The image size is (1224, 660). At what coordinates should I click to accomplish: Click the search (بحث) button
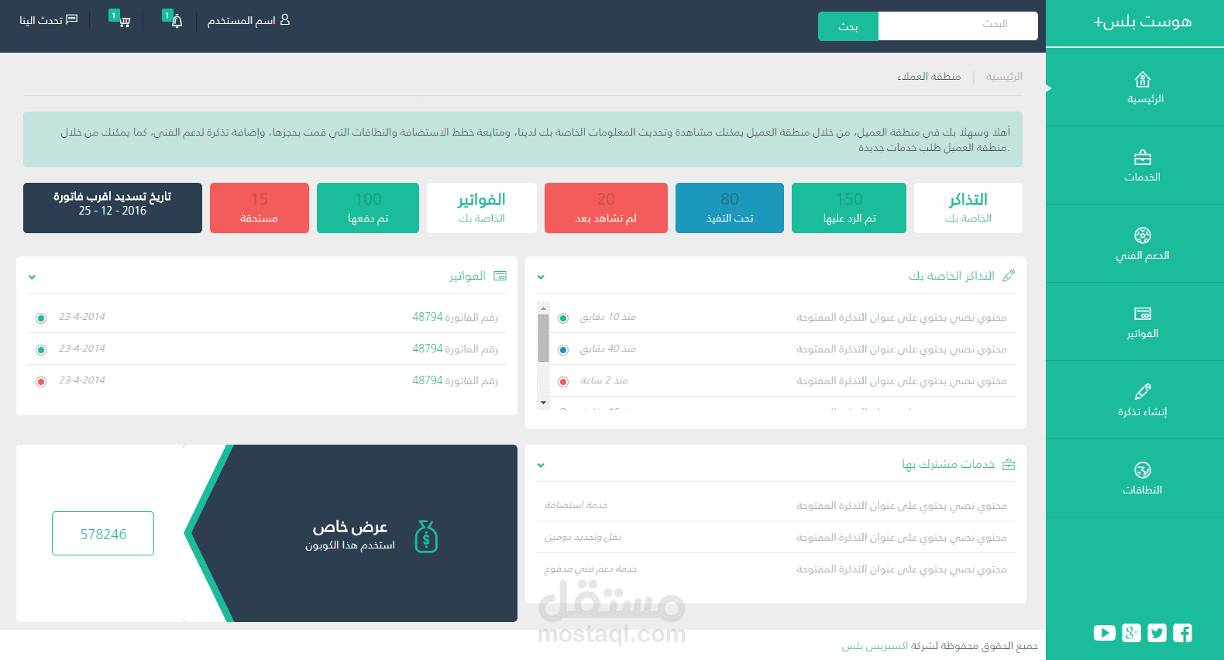(848, 26)
